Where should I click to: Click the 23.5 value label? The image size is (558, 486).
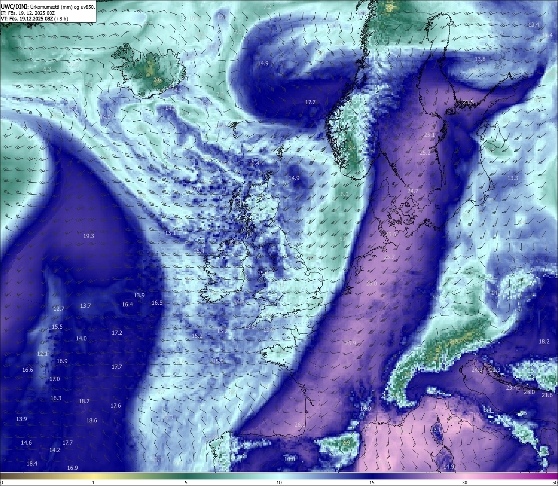pos(468,102)
